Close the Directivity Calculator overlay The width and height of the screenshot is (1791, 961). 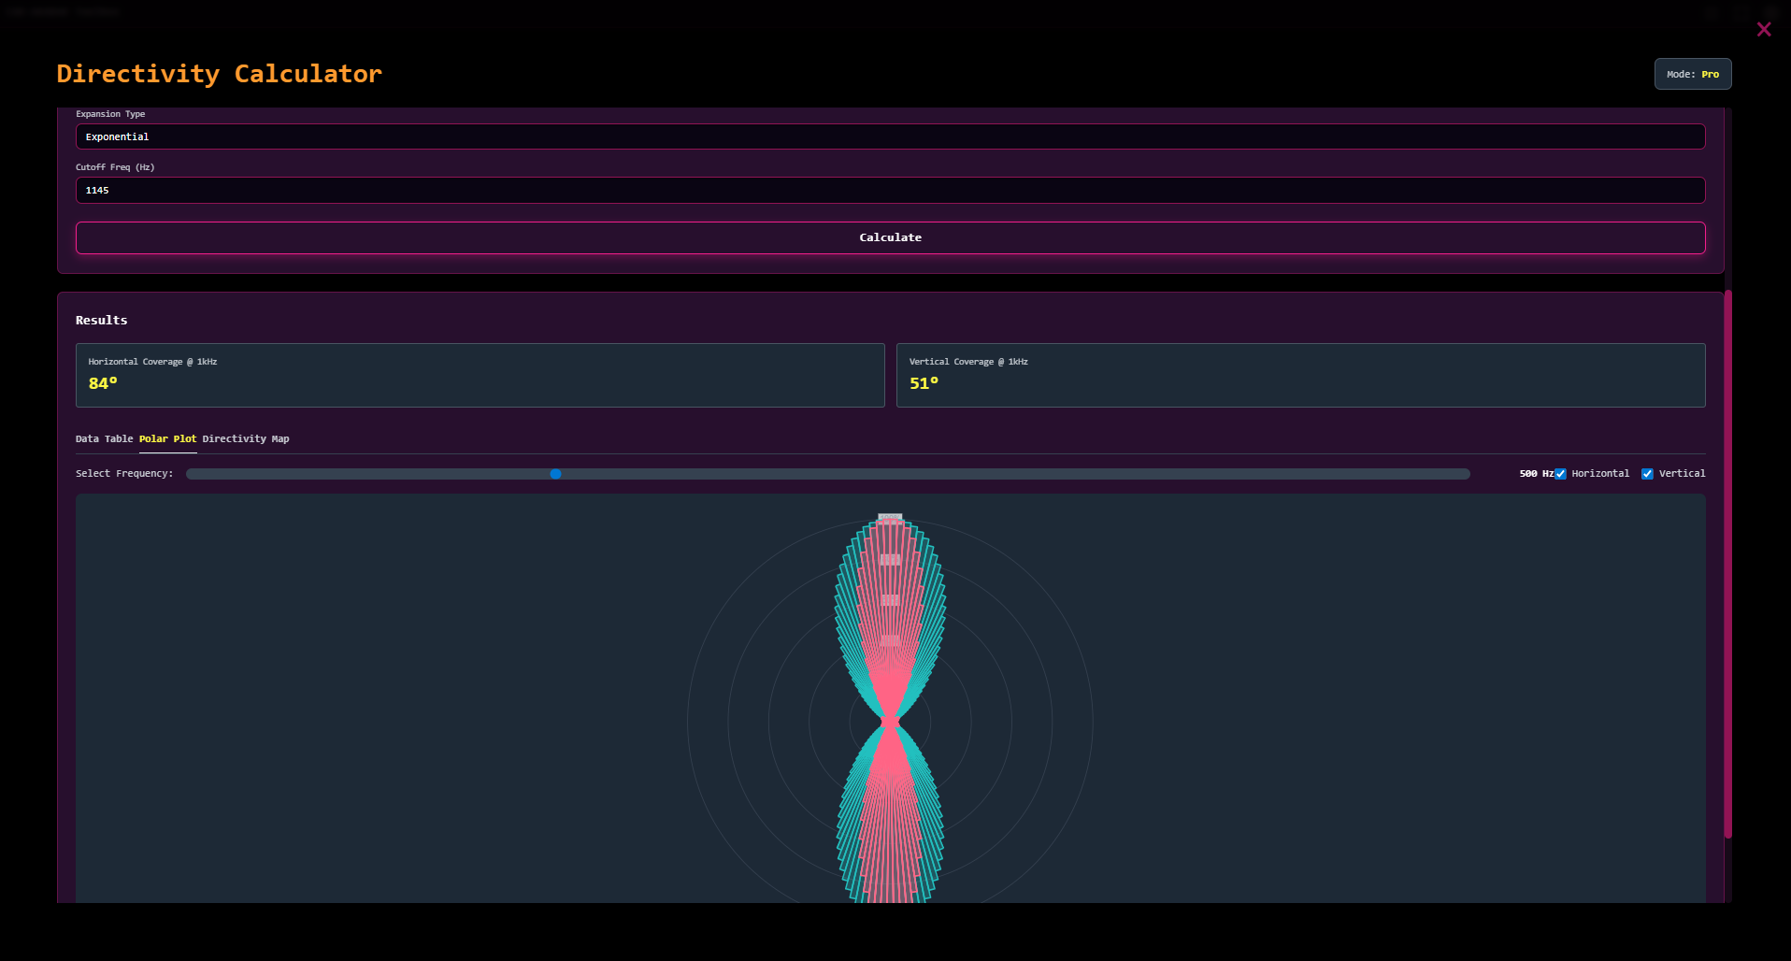[x=1763, y=30]
